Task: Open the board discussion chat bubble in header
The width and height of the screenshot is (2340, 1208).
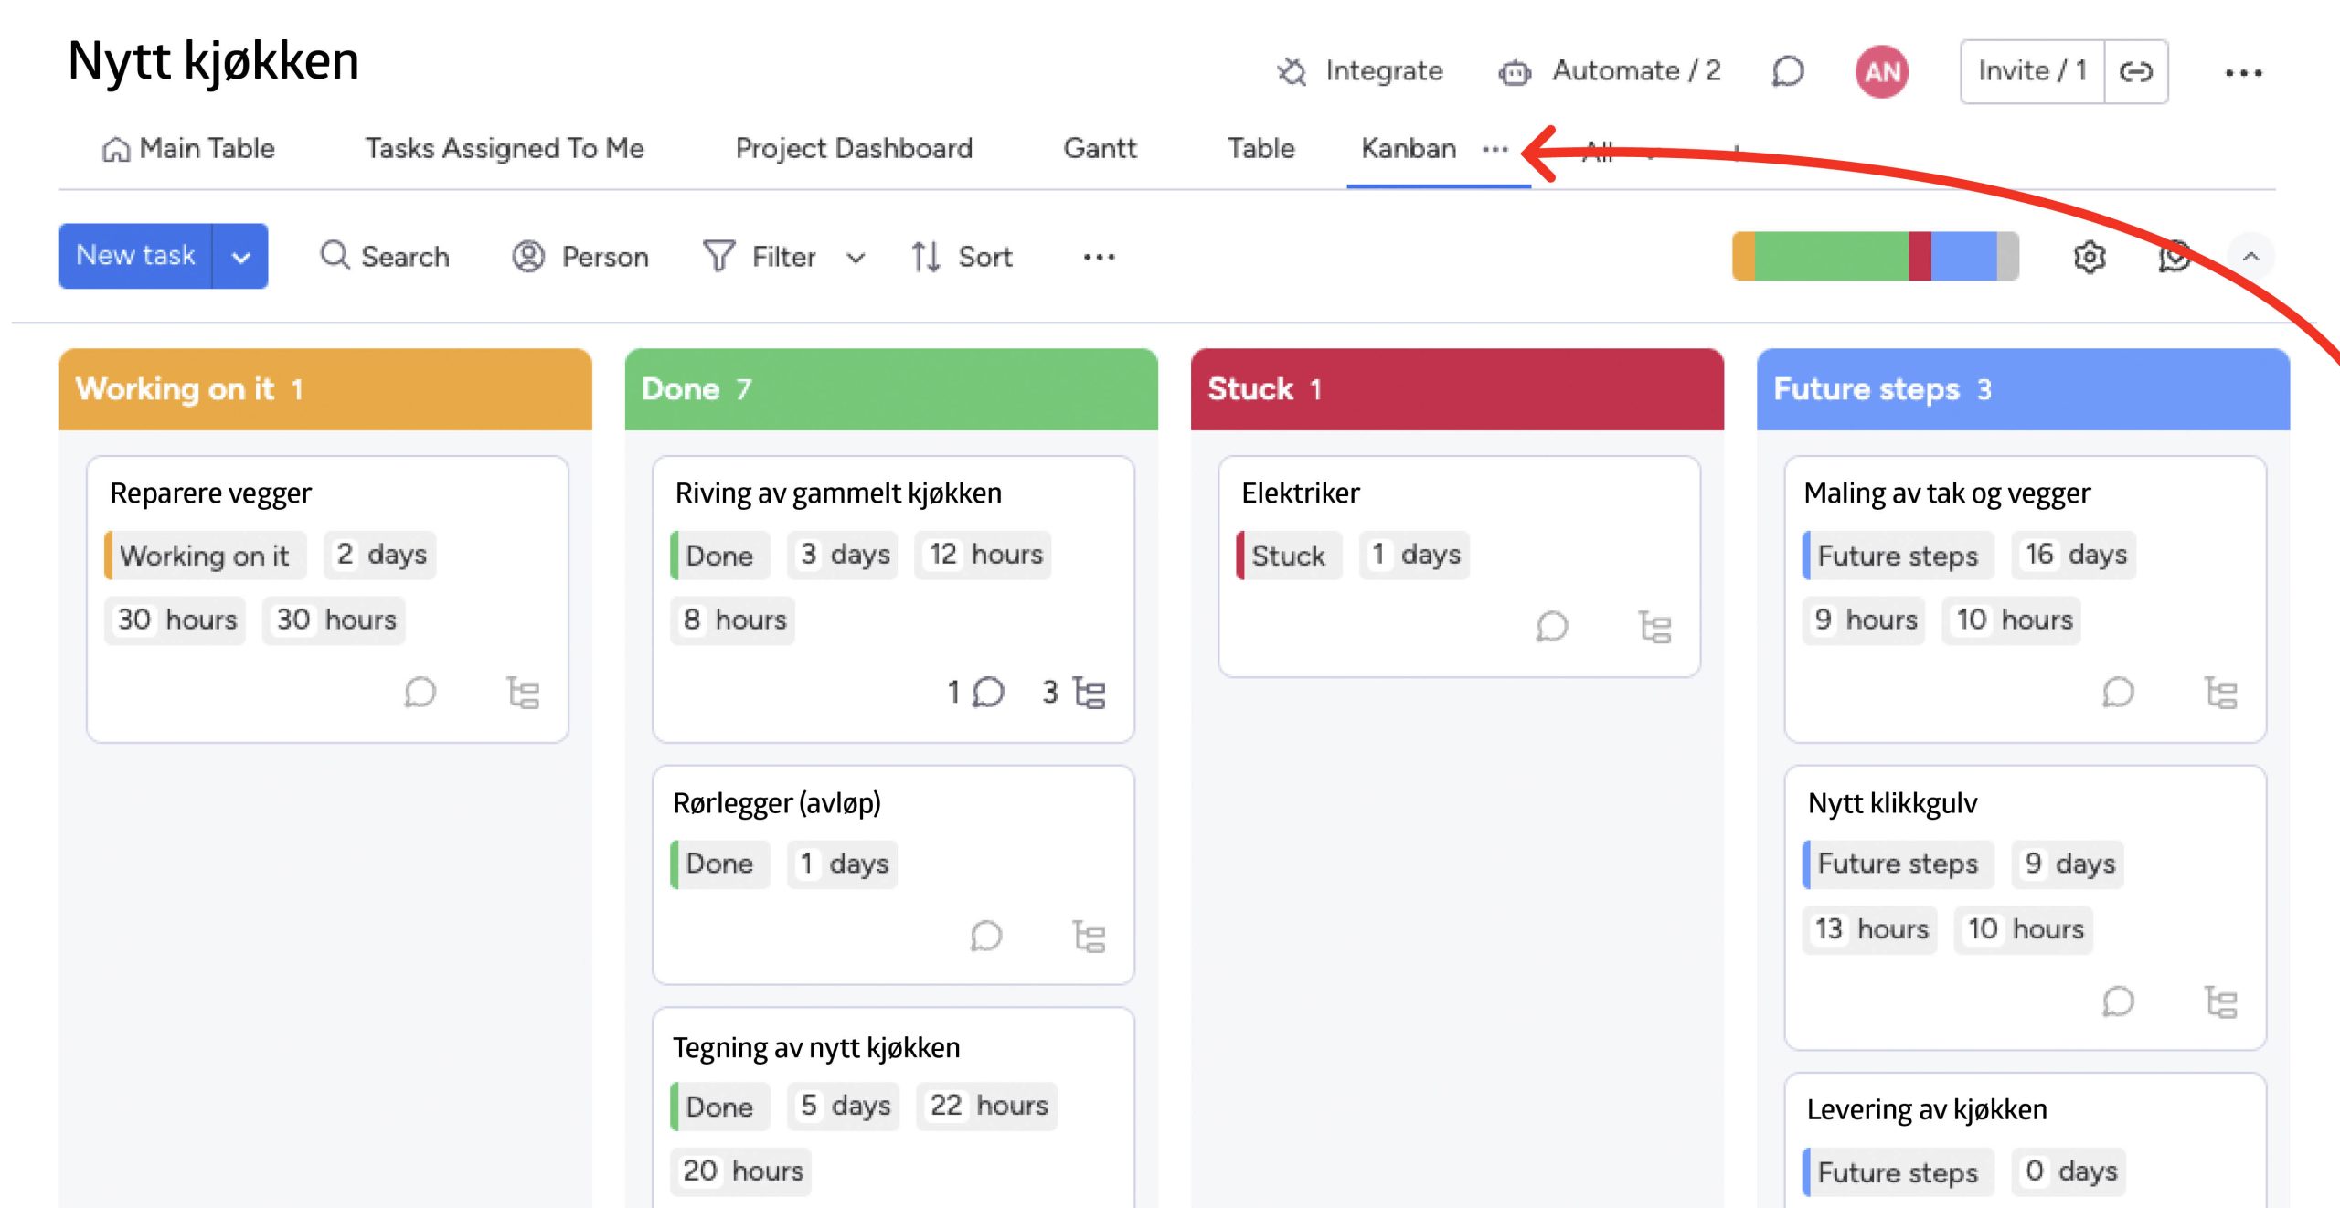Action: click(1788, 71)
